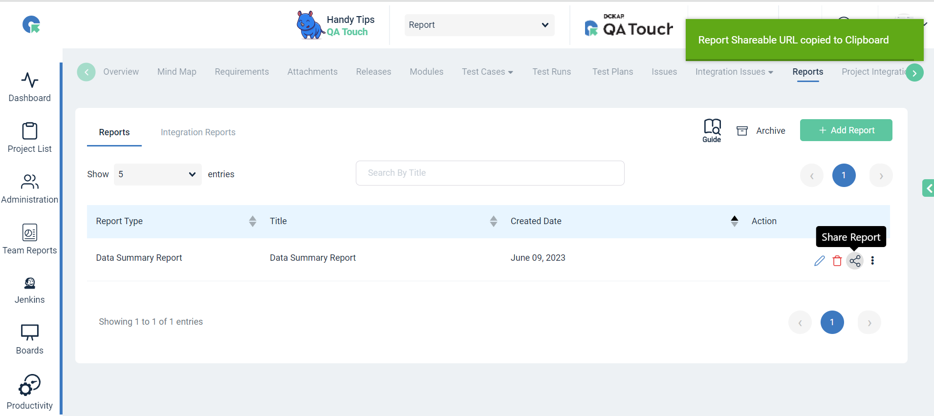
Task: Switch to the Mind Map tab
Action: (x=177, y=72)
